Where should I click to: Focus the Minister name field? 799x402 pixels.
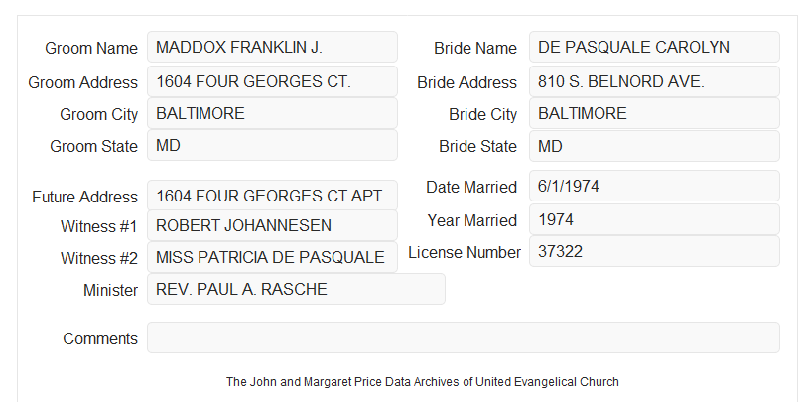[296, 289]
